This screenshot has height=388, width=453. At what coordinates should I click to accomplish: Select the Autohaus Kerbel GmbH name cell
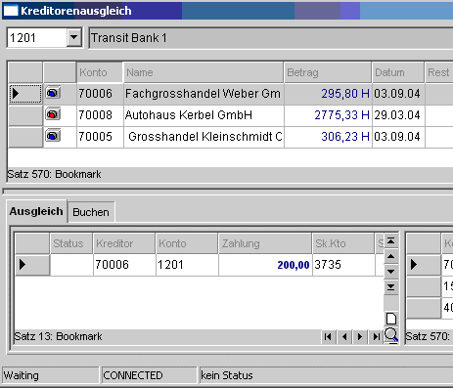204,115
